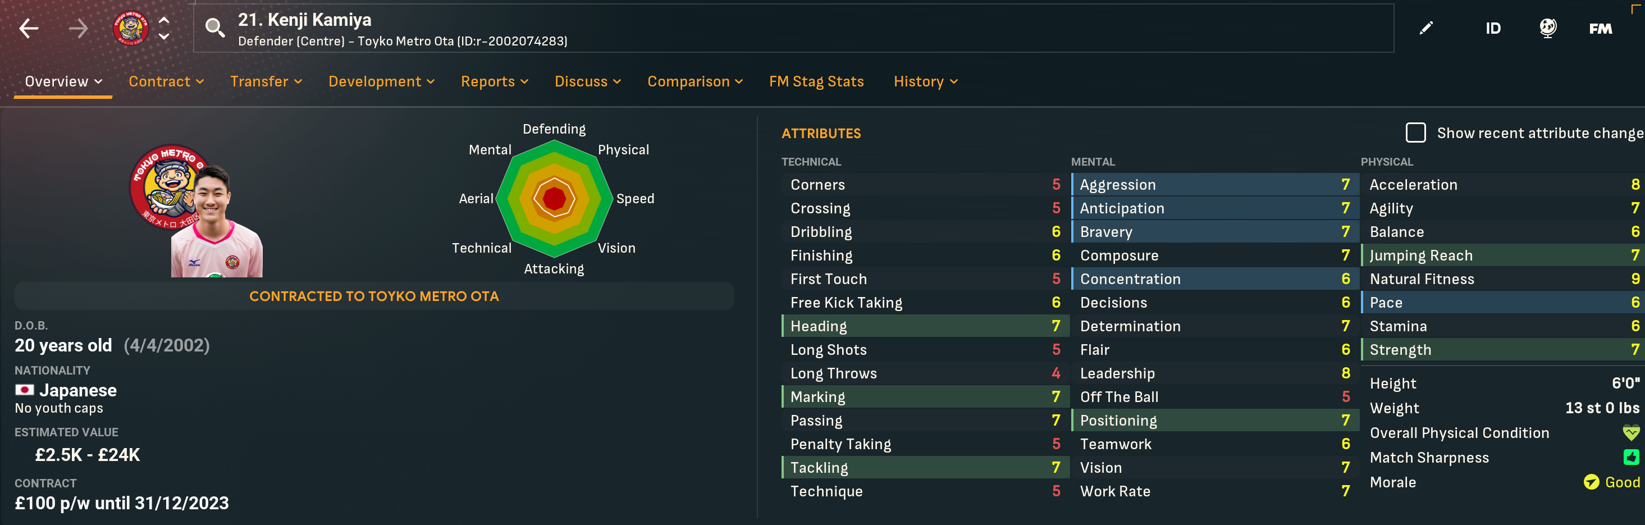Click the attribute radar polygon chart
The height and width of the screenshot is (525, 1645).
point(554,199)
